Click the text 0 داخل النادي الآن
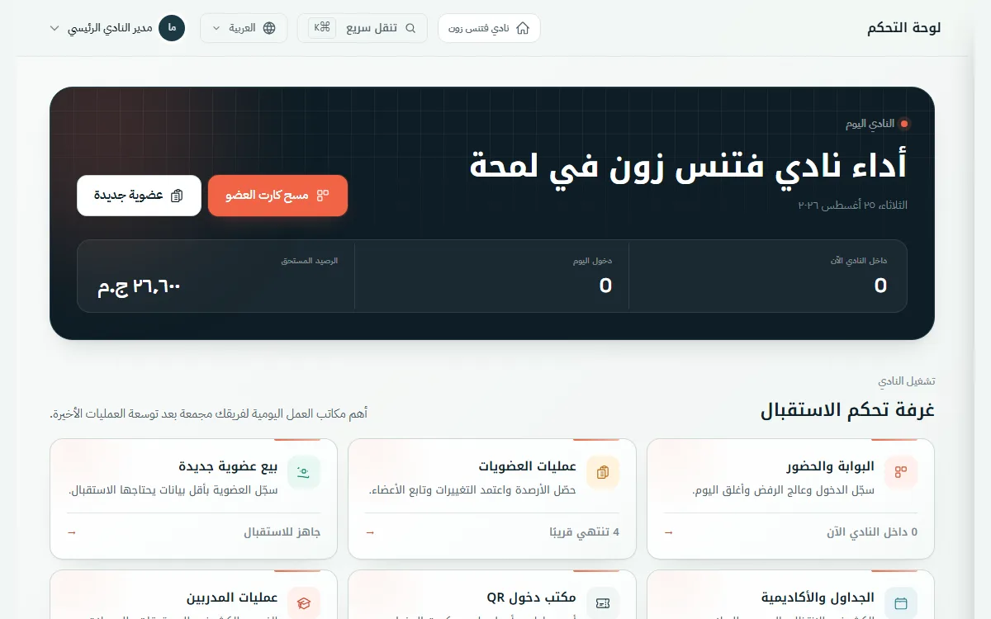Viewport: 991px width, 619px height. click(872, 532)
